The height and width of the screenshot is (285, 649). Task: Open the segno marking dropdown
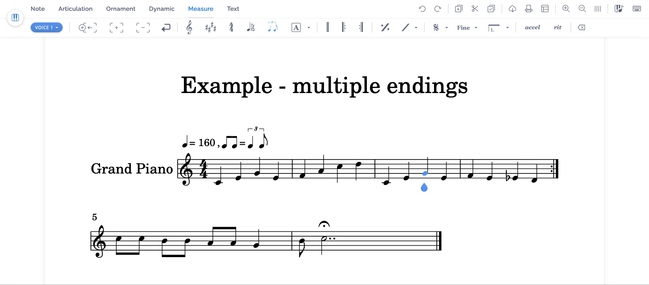(446, 27)
